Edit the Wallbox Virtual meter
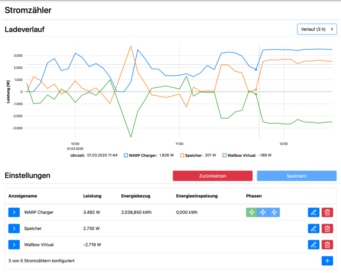Viewport: 341px width, 273px height. point(313,245)
